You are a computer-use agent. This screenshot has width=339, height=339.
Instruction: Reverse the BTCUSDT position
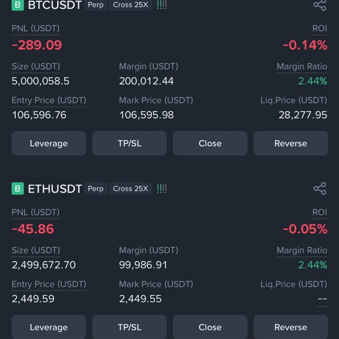pyautogui.click(x=291, y=143)
